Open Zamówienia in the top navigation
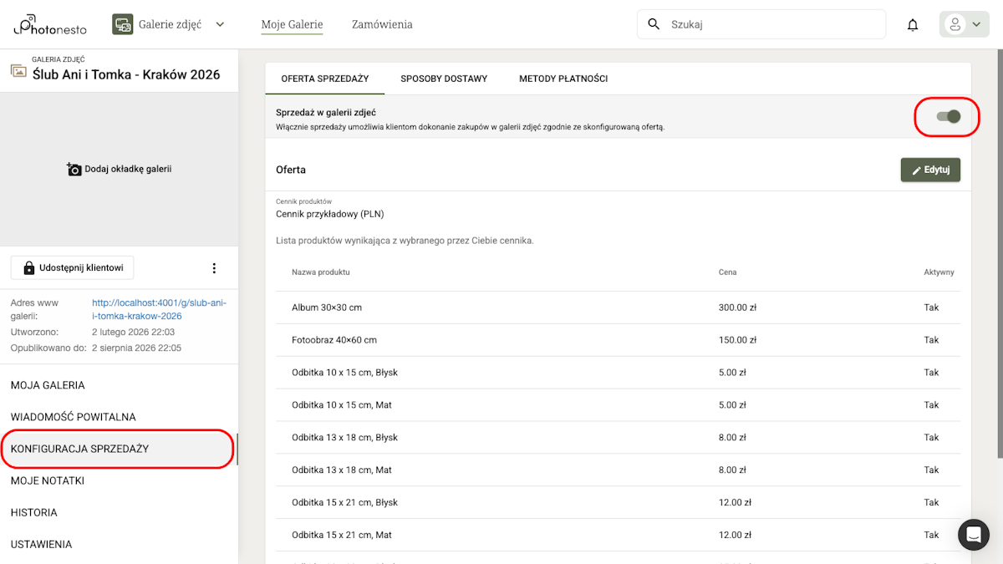The image size is (1003, 564). coord(382,24)
